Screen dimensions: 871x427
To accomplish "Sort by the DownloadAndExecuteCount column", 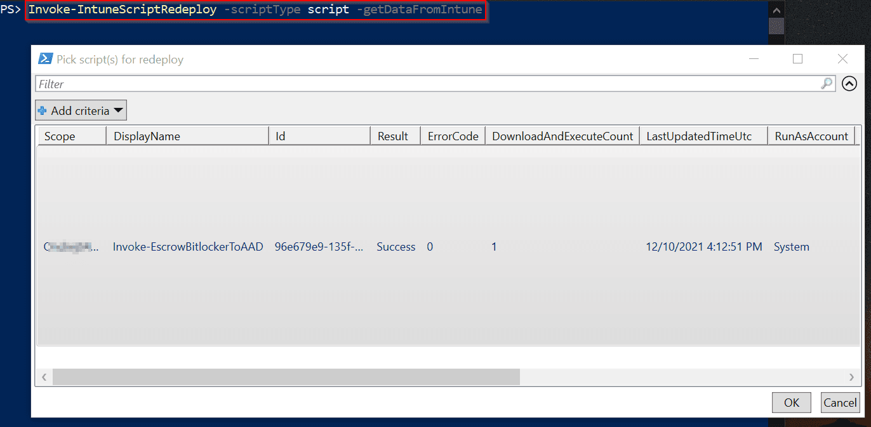I will coord(561,135).
